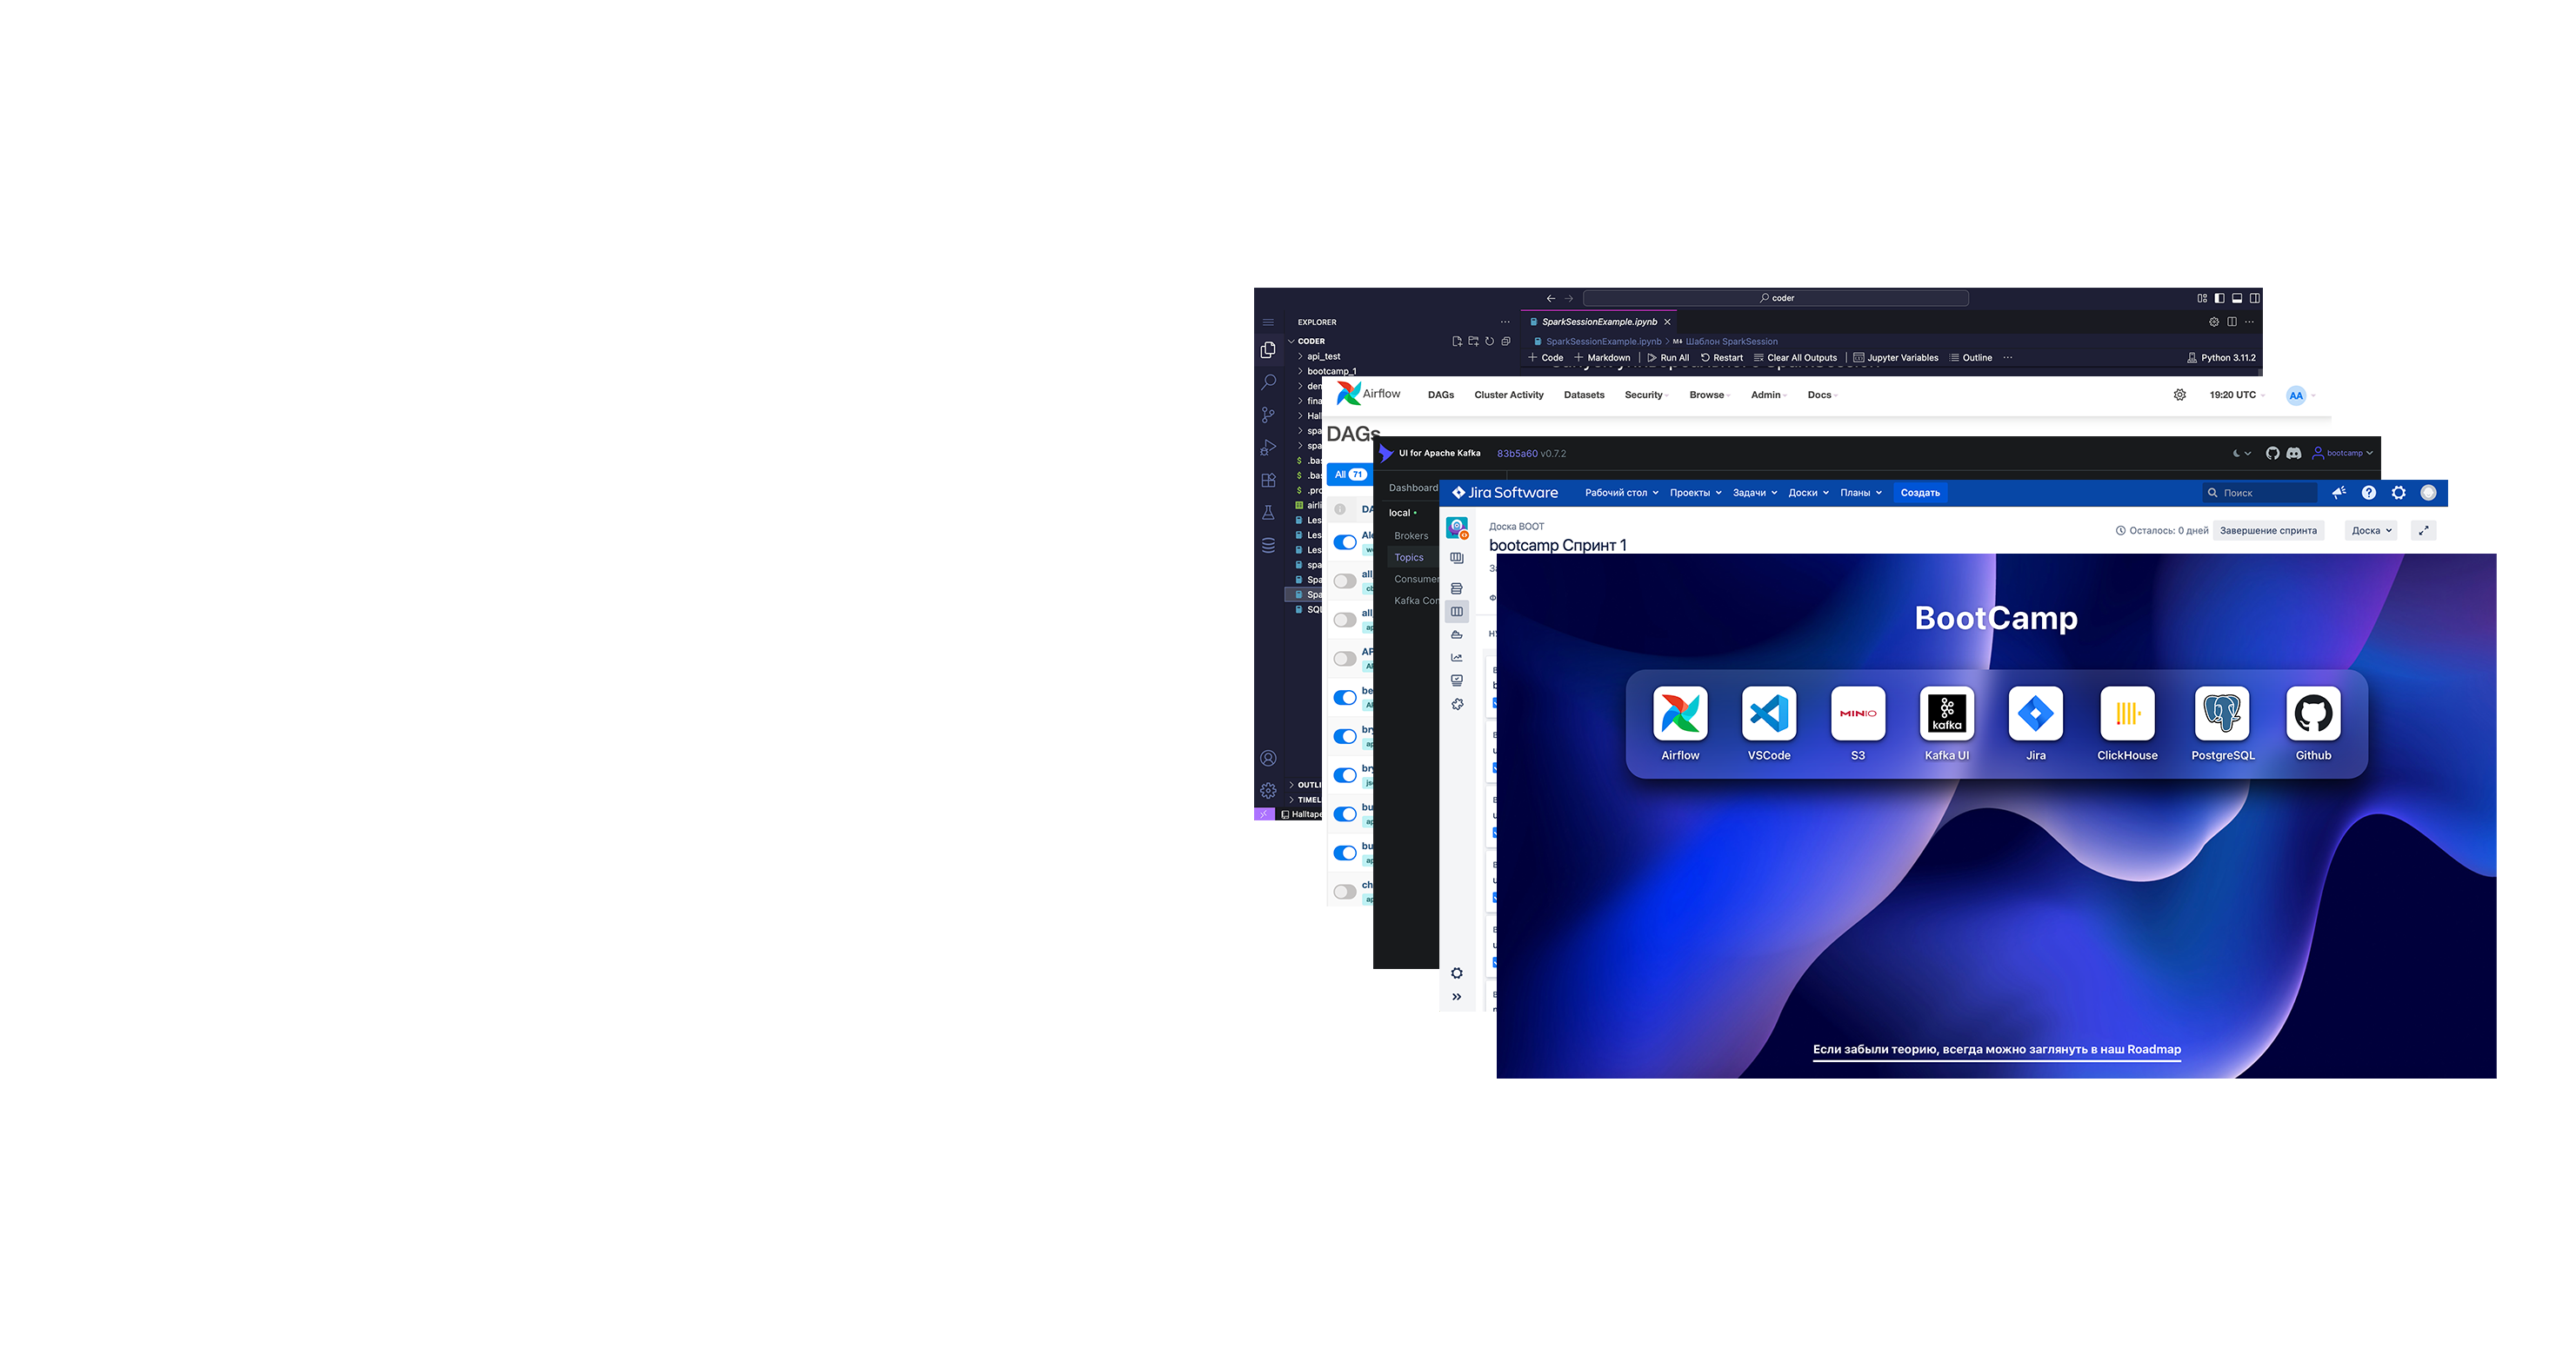Screen dimensions: 2576x1361
Task: Click 'Run All' in the notebook toolbar
Action: point(1668,358)
